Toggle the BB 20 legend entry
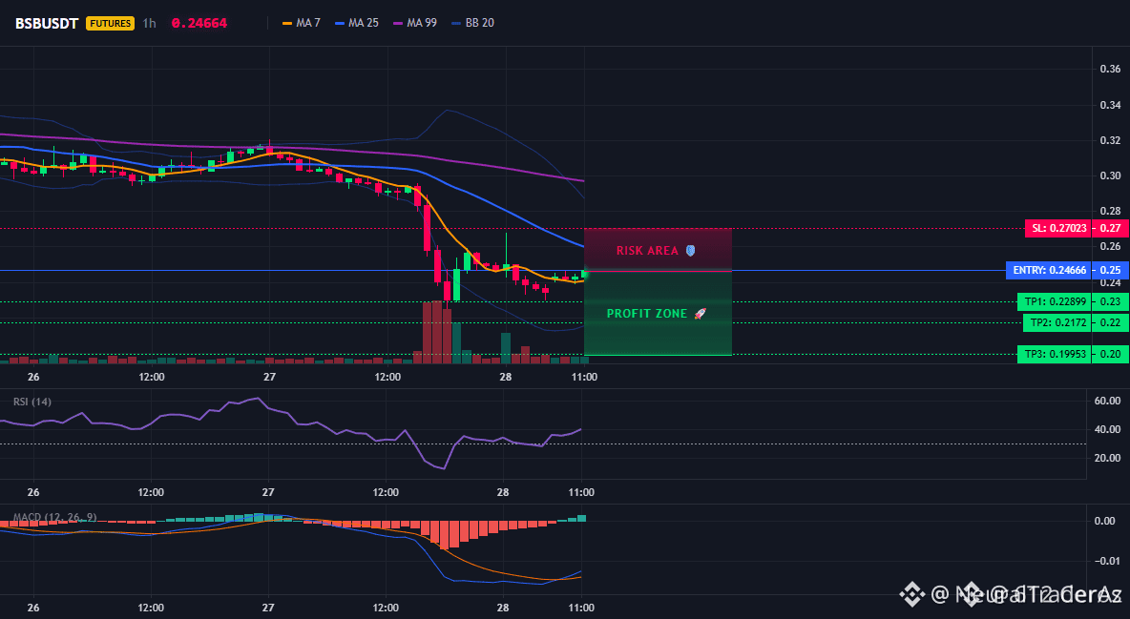This screenshot has width=1130, height=619. (x=472, y=23)
